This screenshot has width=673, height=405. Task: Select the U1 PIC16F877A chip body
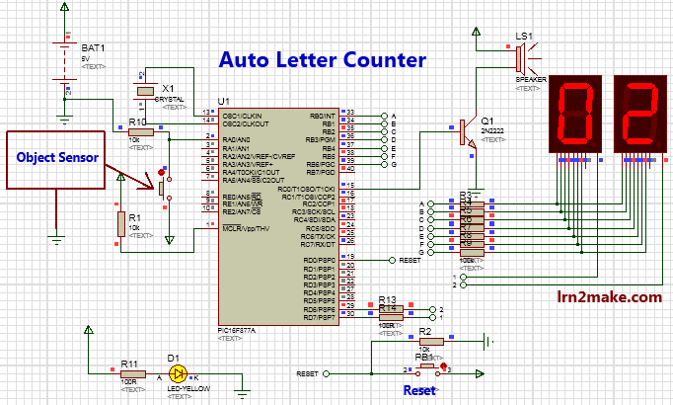click(x=278, y=216)
